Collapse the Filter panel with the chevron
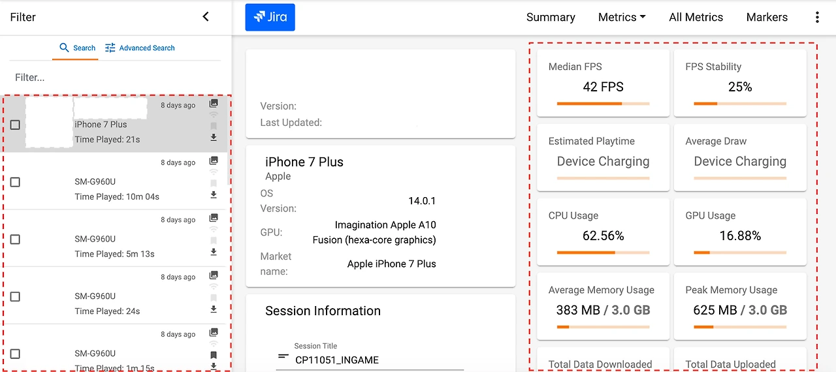 (x=206, y=17)
